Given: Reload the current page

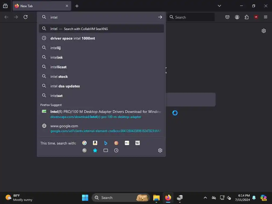Looking at the screenshot, I should [25, 17].
